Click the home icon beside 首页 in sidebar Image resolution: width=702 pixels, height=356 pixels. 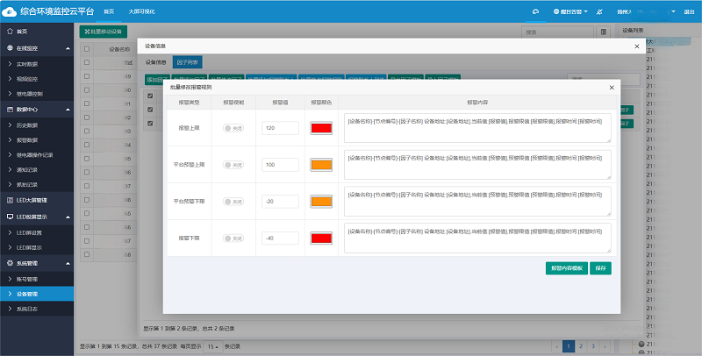10,32
